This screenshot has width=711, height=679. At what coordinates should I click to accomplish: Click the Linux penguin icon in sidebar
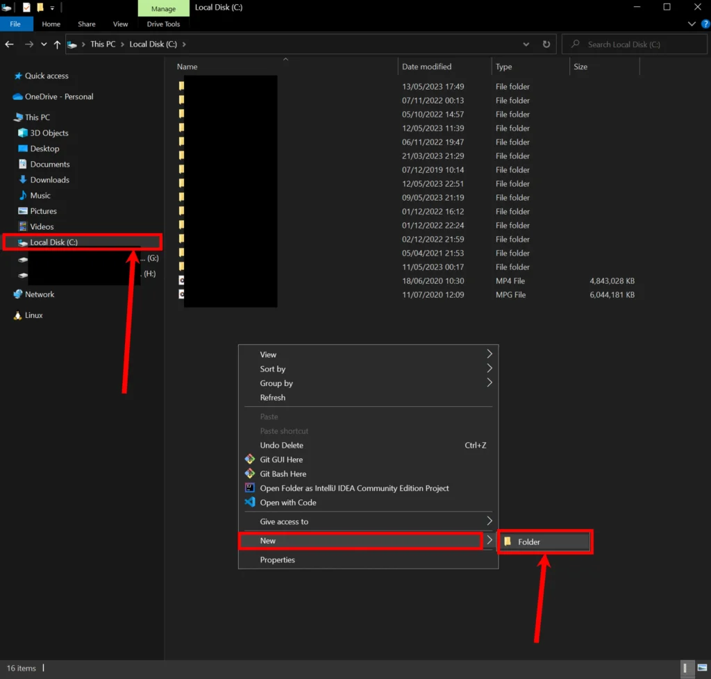click(x=18, y=315)
